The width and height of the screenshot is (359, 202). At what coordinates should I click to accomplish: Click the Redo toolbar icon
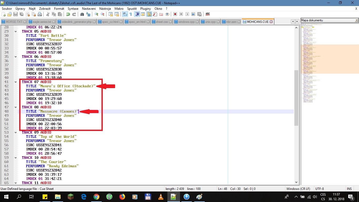point(74,14)
